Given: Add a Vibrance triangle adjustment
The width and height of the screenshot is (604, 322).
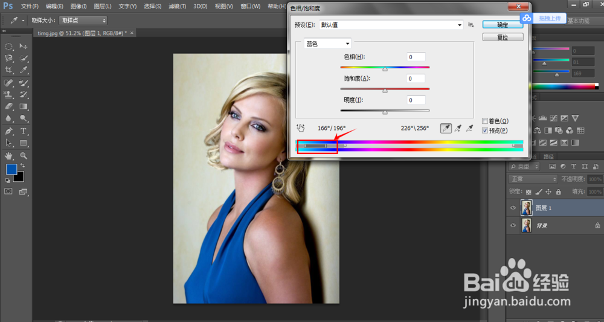Looking at the screenshot, I should coord(575,118).
